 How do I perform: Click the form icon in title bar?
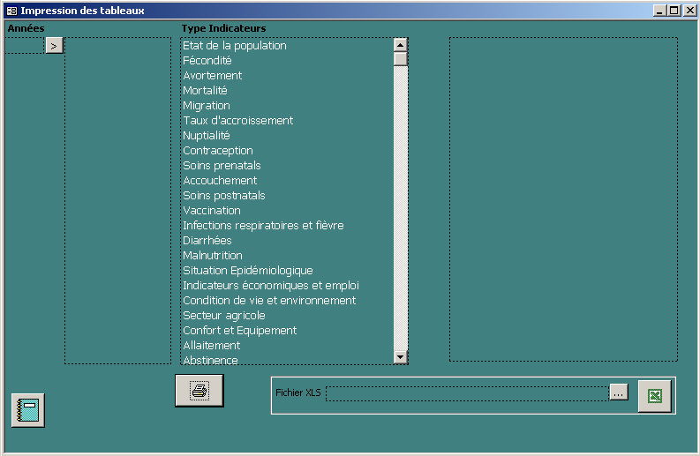pyautogui.click(x=11, y=11)
